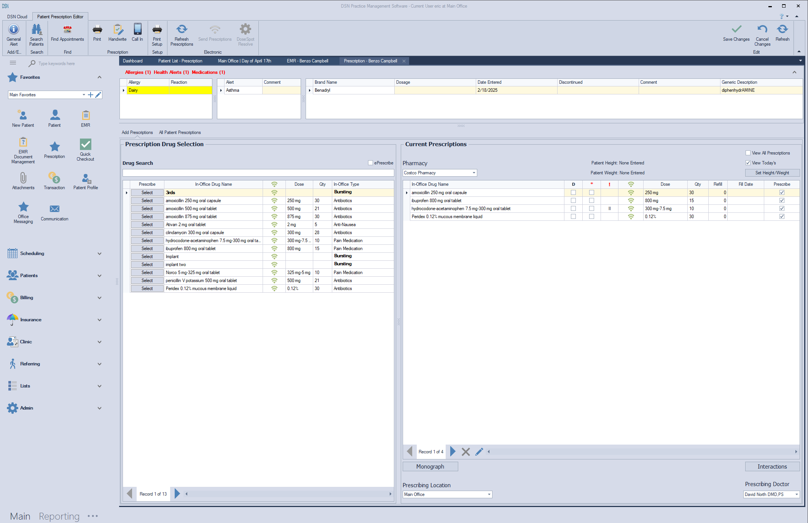This screenshot has width=808, height=523.
Task: Switch to EMR - Benzo Campbell tab
Action: tap(307, 61)
